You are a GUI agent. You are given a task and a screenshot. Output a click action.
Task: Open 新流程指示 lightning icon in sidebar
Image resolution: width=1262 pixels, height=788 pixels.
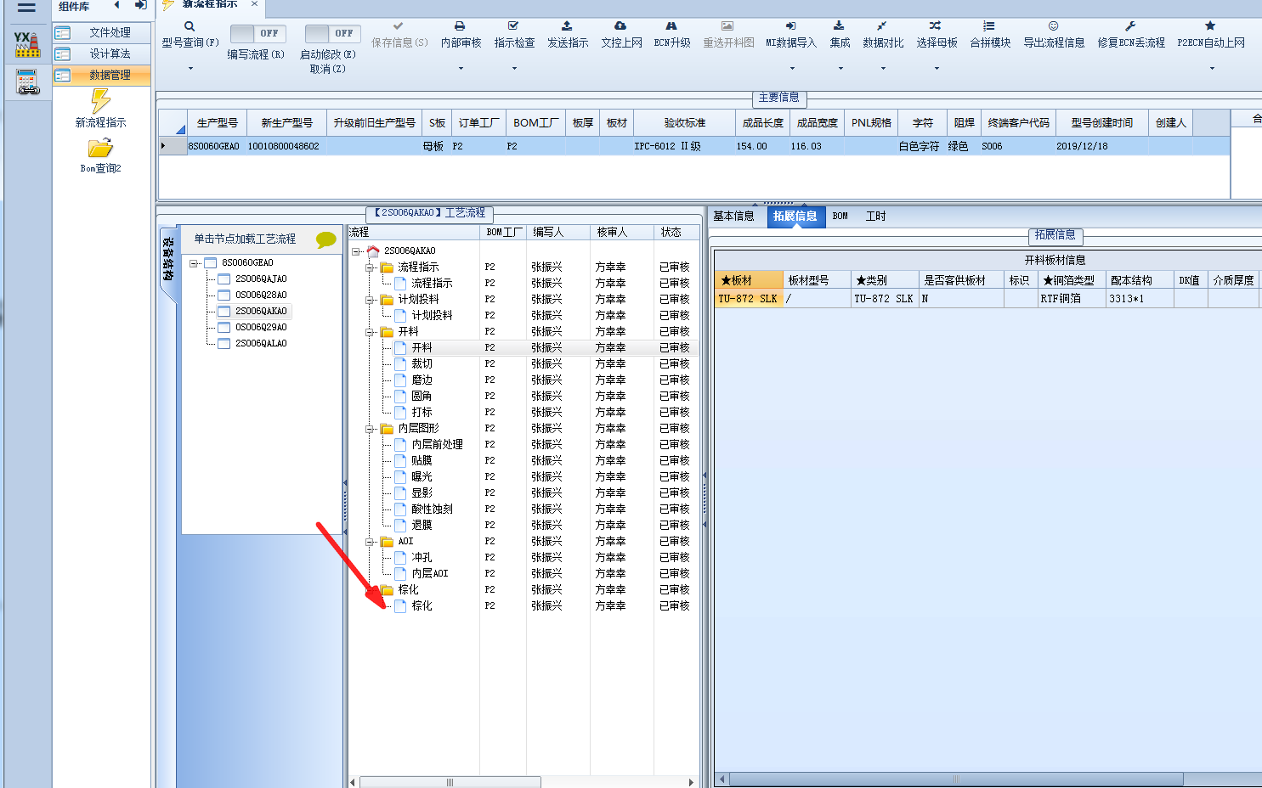(x=101, y=101)
